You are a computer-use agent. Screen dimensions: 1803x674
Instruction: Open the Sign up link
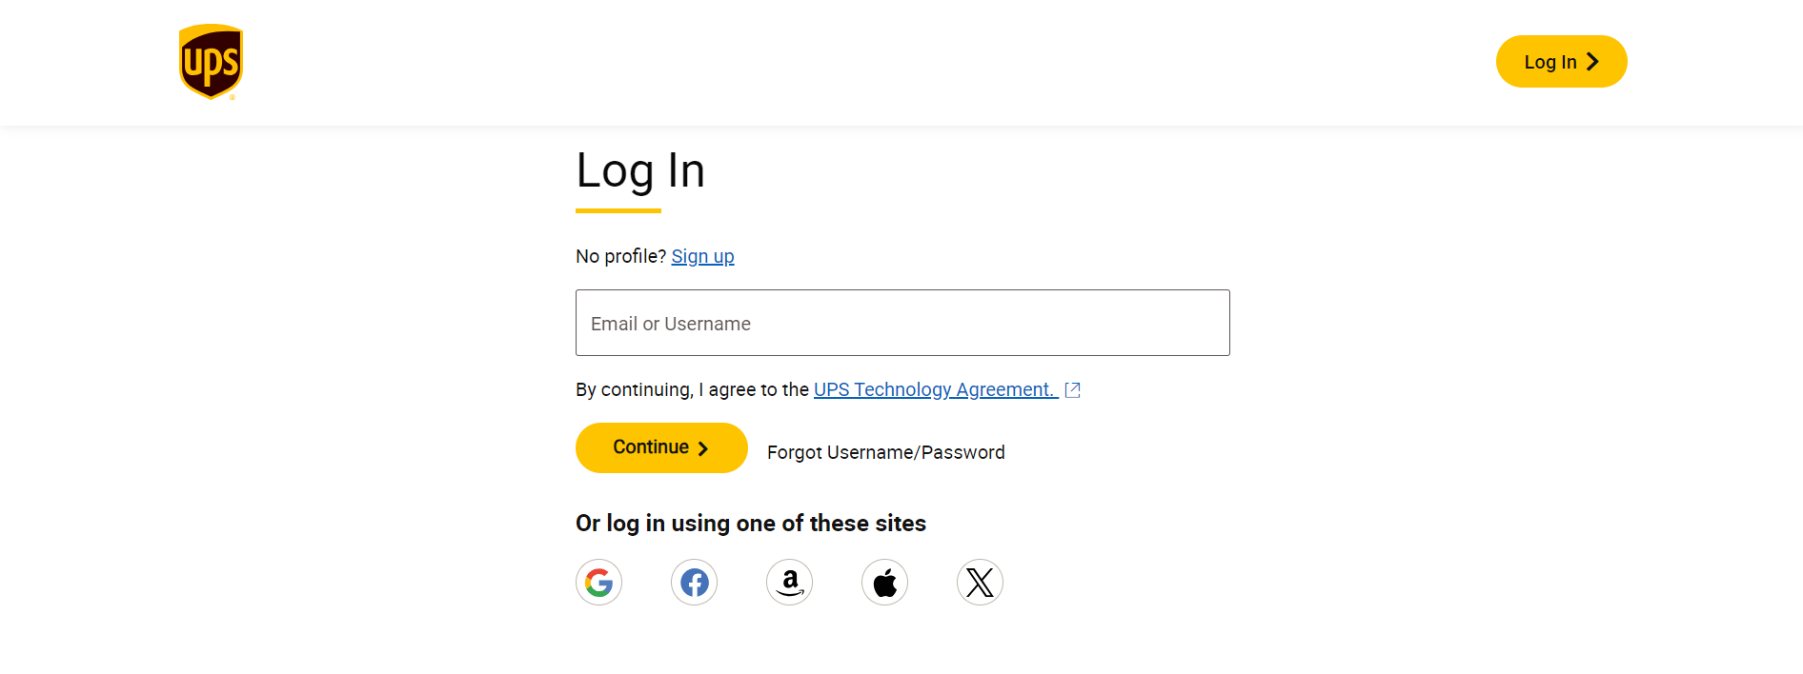(x=702, y=256)
